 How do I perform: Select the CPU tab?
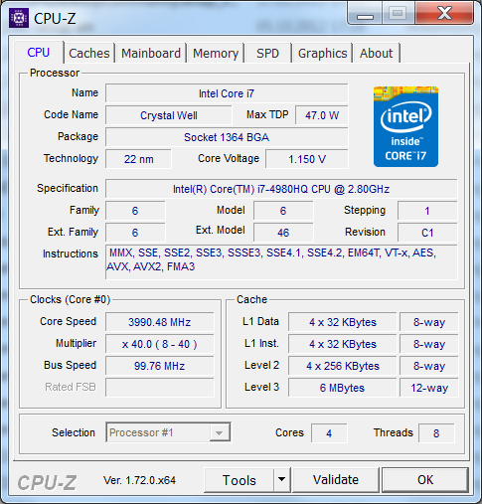[x=39, y=52]
